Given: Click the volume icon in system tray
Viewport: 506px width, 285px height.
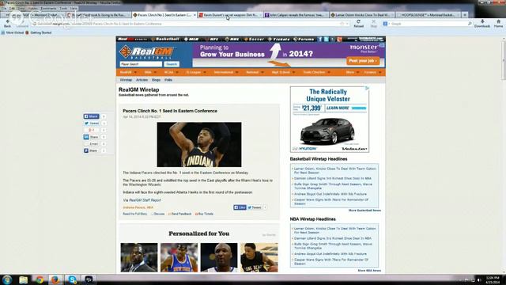Looking at the screenshot, I should pos(479,279).
